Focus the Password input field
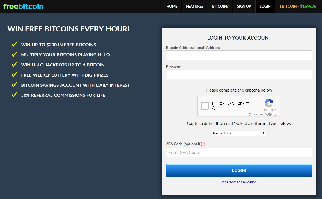 tap(239, 74)
